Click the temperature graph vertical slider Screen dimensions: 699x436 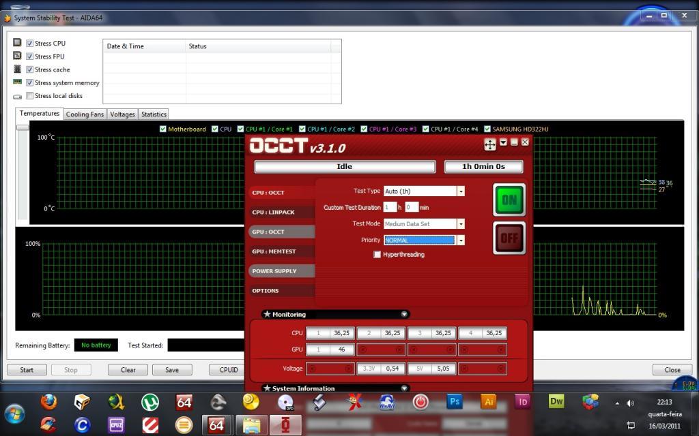pos(23,127)
